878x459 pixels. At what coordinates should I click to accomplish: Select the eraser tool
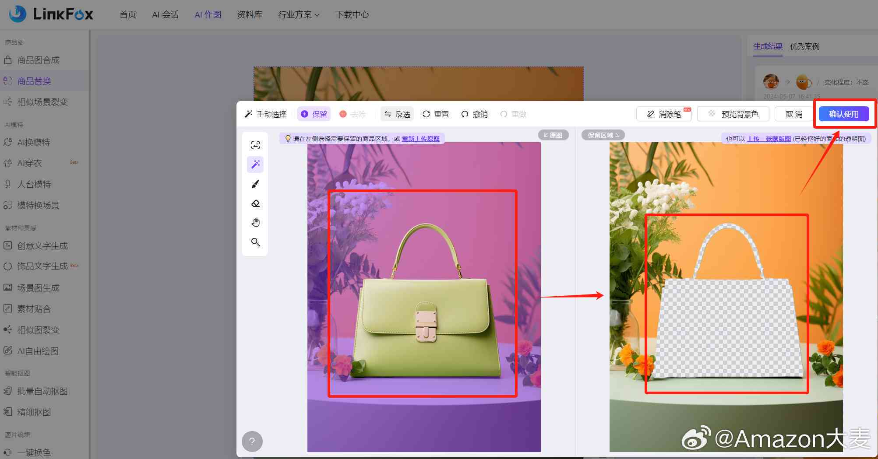pyautogui.click(x=255, y=203)
